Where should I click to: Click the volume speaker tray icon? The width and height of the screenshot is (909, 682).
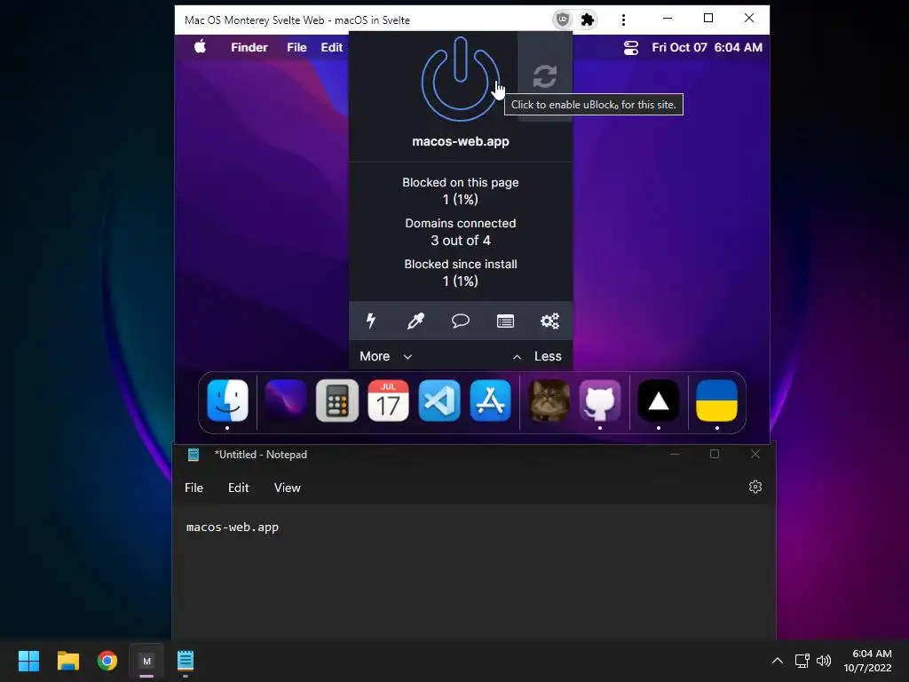tap(823, 661)
